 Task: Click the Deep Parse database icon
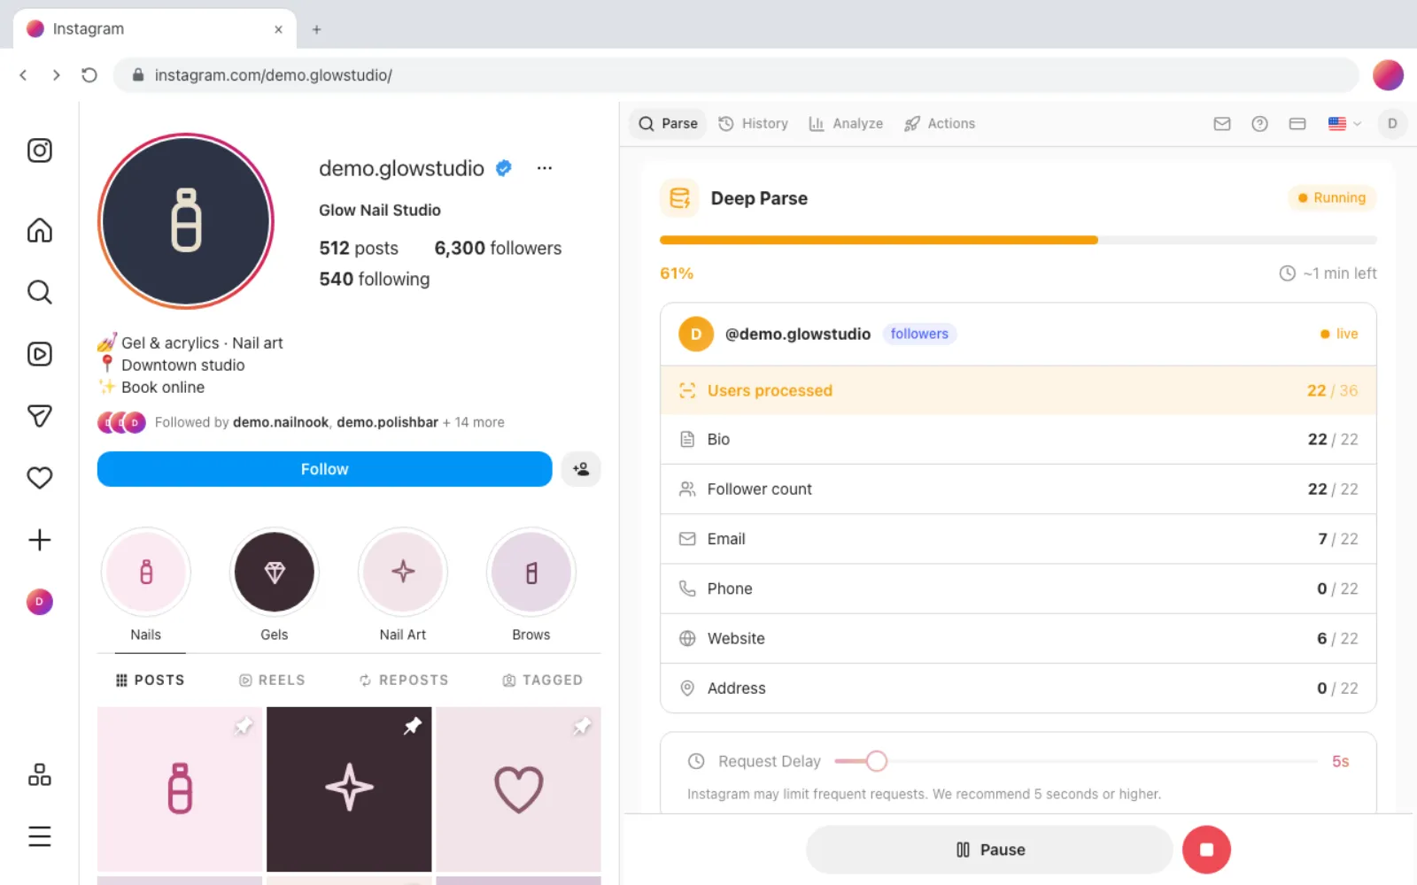pyautogui.click(x=679, y=198)
